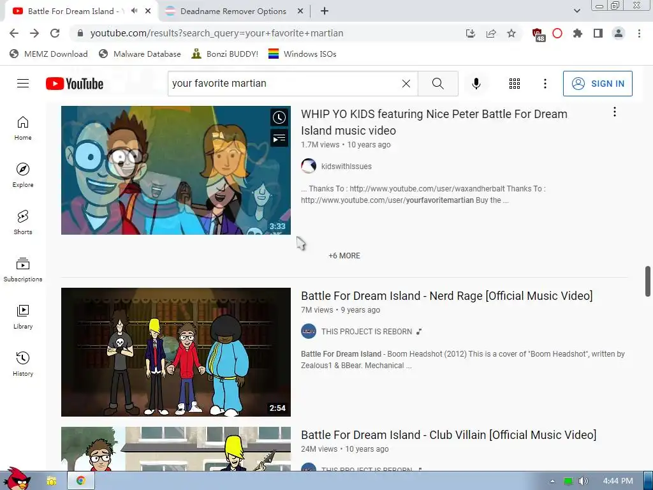
Task: Open action menu for WHIP YO KIDS video
Action: pos(614,112)
